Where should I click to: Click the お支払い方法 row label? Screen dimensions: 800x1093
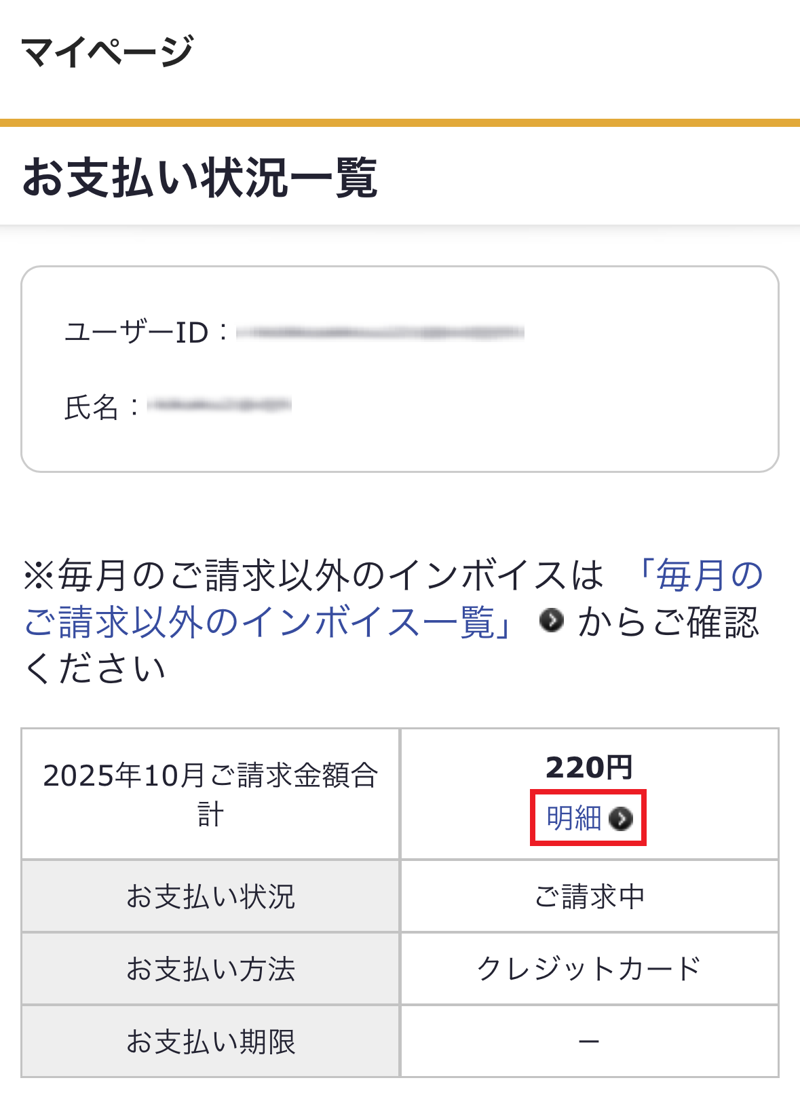point(210,969)
